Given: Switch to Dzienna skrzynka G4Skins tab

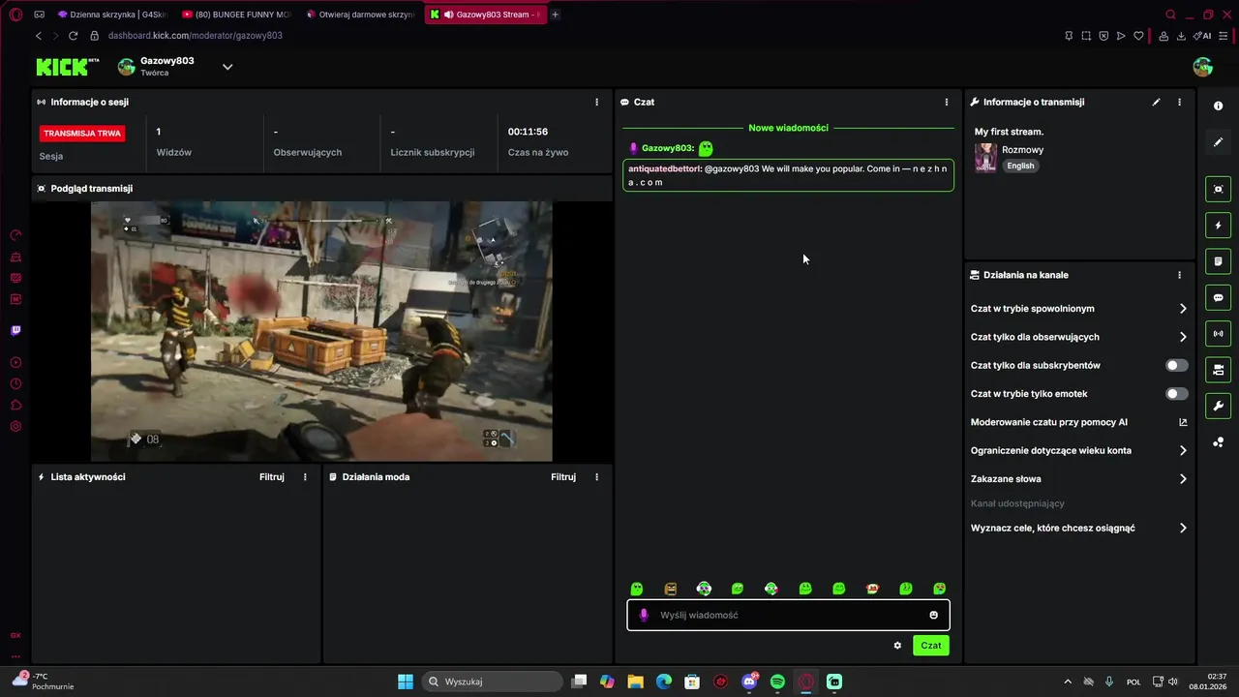Looking at the screenshot, I should (111, 15).
